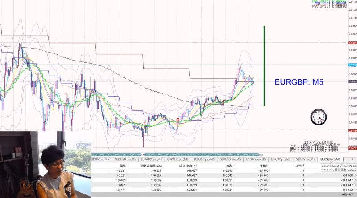Click the EURGBP: M5 chart label
This screenshot has width=357, height=198.
pyautogui.click(x=299, y=82)
